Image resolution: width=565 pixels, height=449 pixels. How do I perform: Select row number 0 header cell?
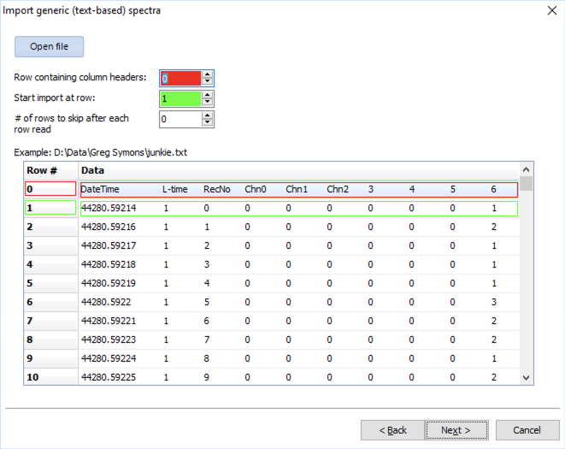tap(50, 189)
